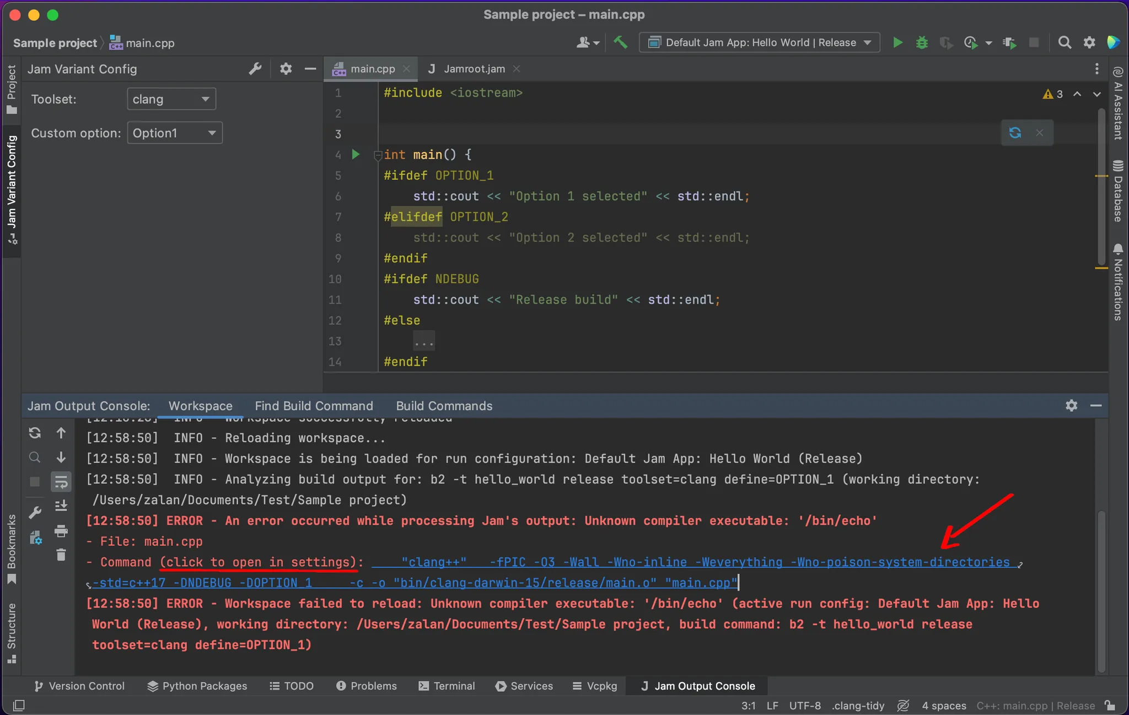
Task: Run the Default Jam App configuration
Action: (897, 42)
